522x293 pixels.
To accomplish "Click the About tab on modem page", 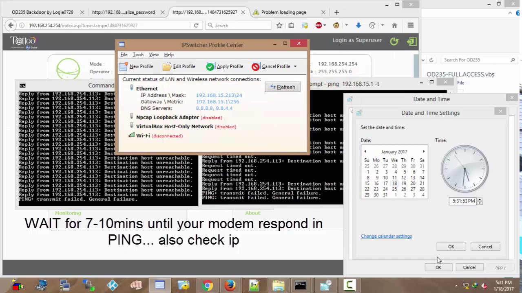I will [x=252, y=213].
